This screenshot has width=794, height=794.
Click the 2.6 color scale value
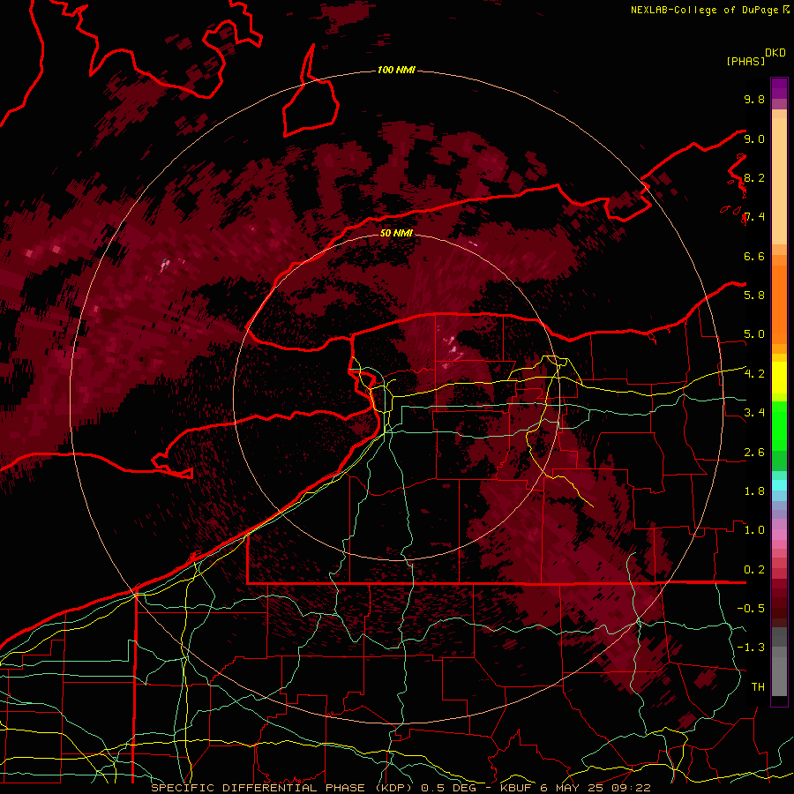coord(754,453)
